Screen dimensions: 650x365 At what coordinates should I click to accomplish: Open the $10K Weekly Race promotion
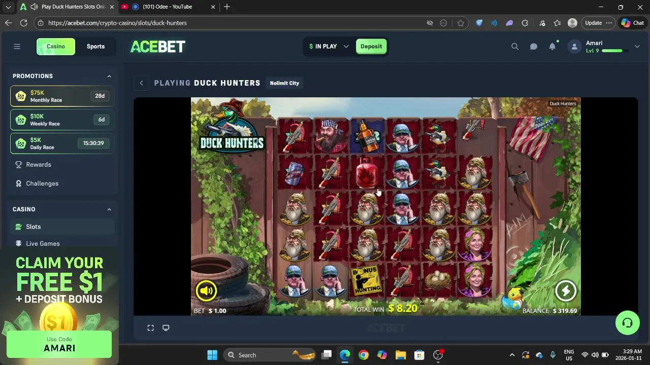click(62, 120)
